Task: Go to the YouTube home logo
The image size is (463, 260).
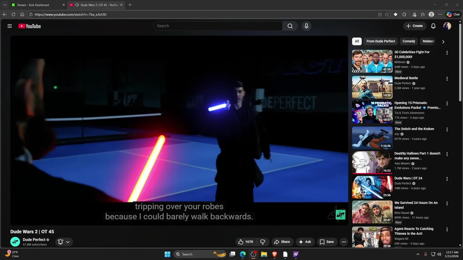Action: tap(30, 26)
